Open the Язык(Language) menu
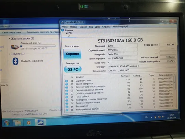Image resolution: width=185 pixels, height=139 pixels. (x=120, y=26)
